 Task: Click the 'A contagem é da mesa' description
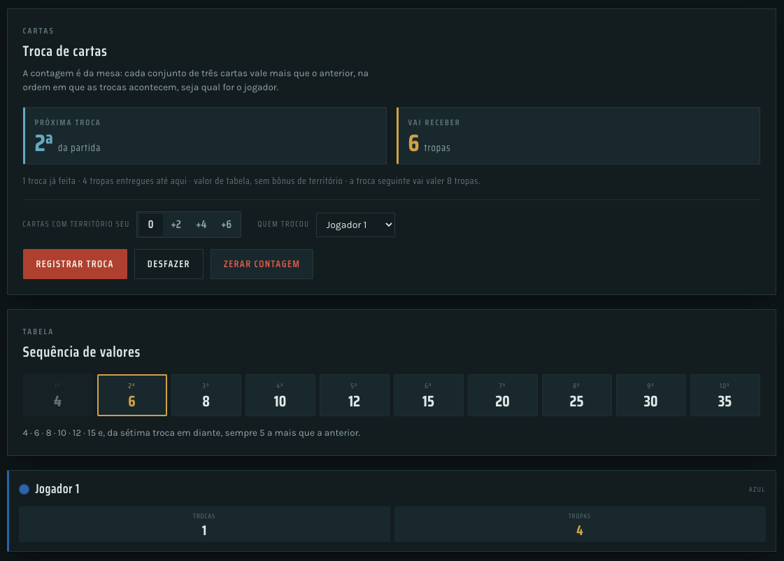click(x=196, y=80)
